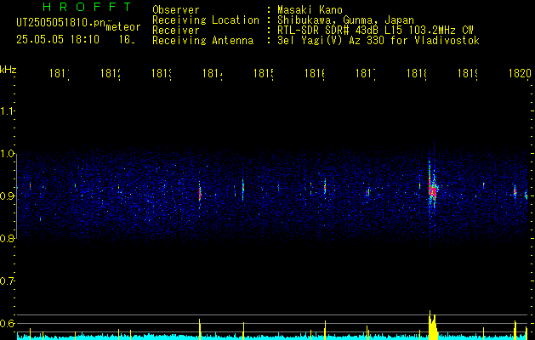Select the location Shibukawa, Gunma, Japan
The image size is (535, 340).
coord(345,20)
